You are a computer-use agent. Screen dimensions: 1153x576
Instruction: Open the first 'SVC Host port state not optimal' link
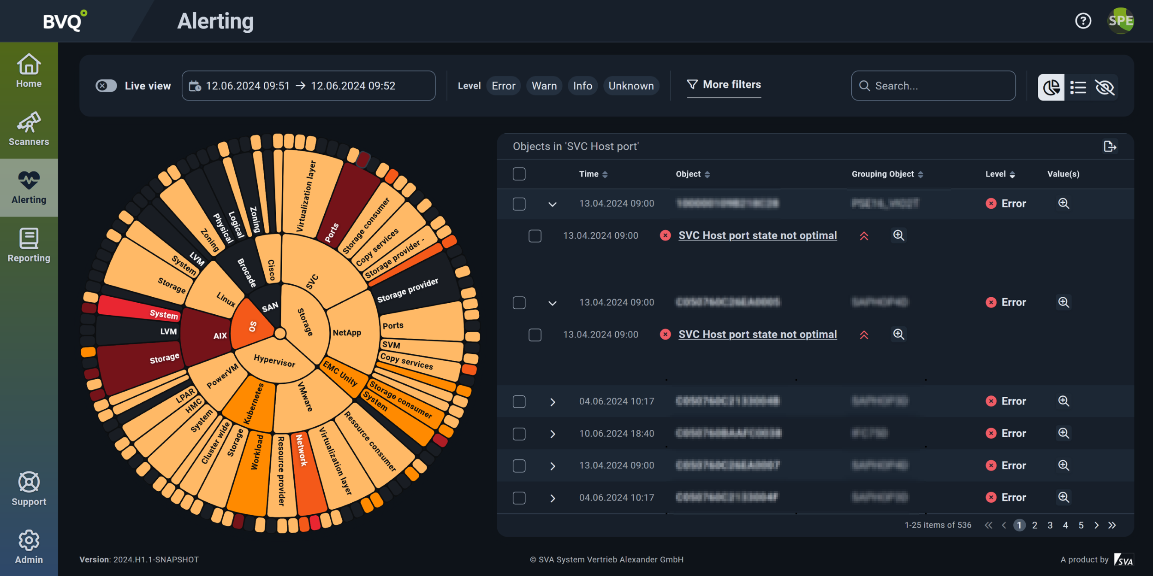point(757,235)
